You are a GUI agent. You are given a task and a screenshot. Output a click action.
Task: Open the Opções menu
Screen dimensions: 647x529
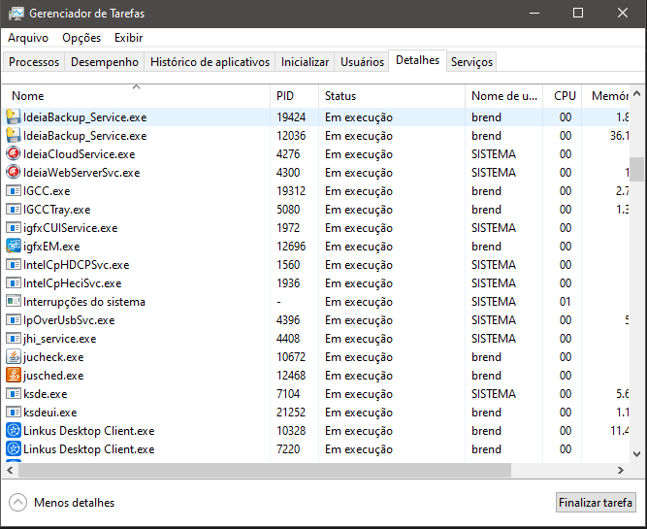tap(81, 38)
